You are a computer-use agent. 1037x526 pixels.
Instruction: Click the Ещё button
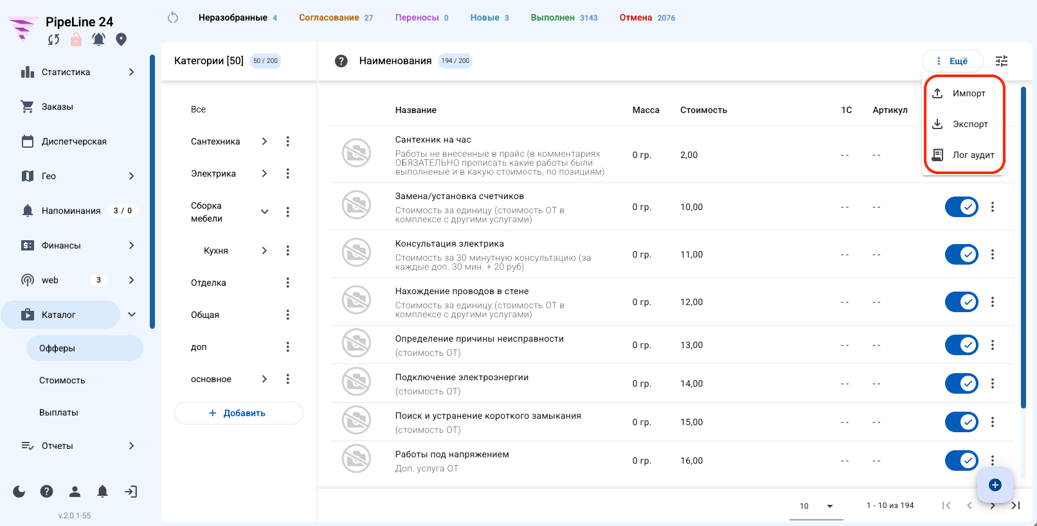[x=953, y=61]
